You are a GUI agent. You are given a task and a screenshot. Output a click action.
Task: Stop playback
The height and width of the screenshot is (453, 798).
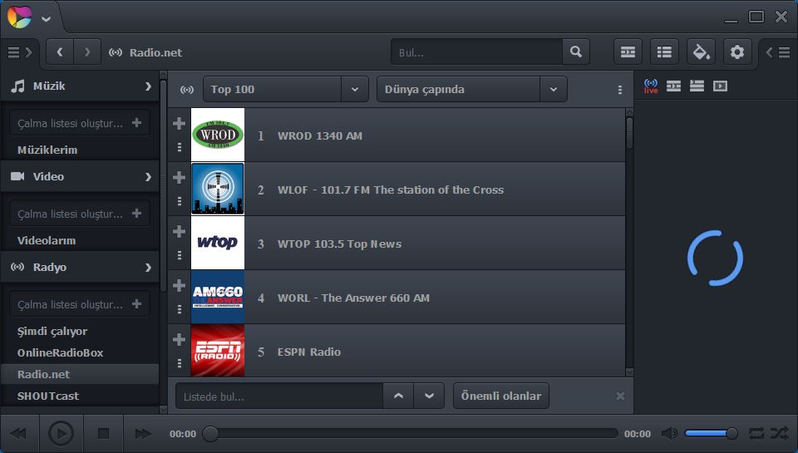point(103,434)
